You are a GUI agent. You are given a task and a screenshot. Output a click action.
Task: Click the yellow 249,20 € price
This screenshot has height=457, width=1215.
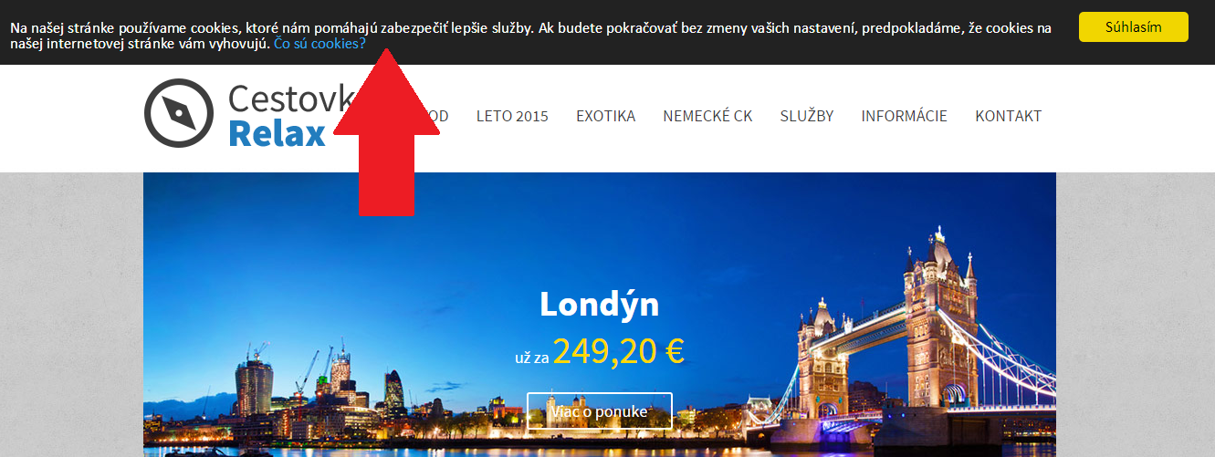[x=618, y=351]
